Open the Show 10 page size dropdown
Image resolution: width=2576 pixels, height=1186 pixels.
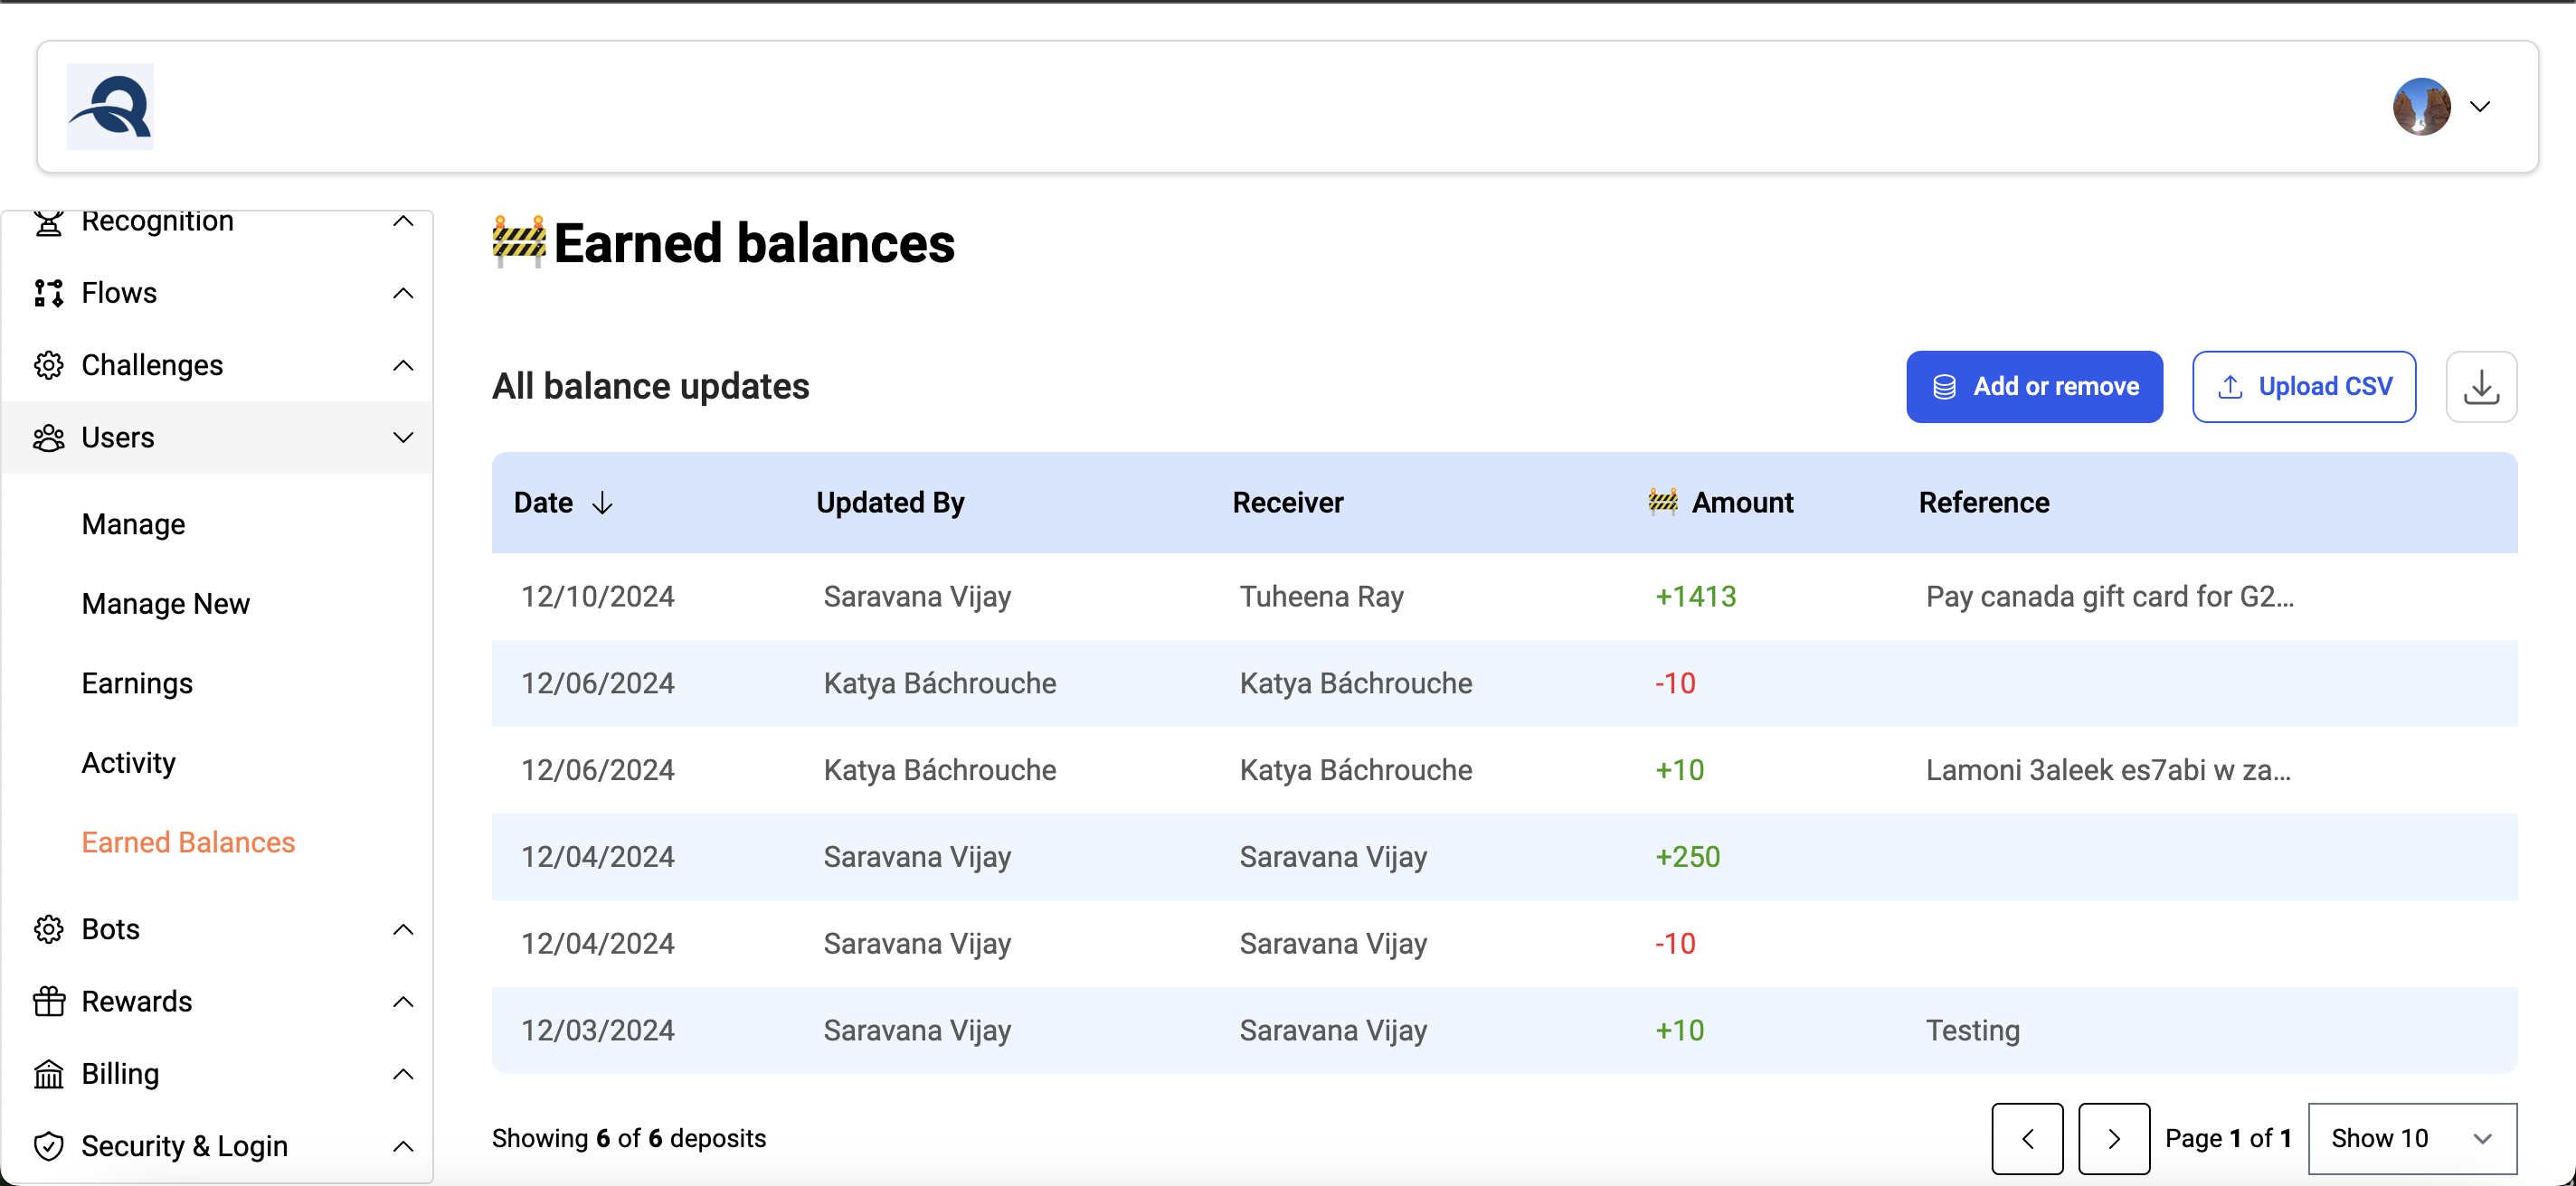click(2412, 1139)
